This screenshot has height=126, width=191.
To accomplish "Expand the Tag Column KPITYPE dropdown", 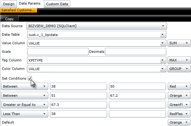I will coord(97,60).
